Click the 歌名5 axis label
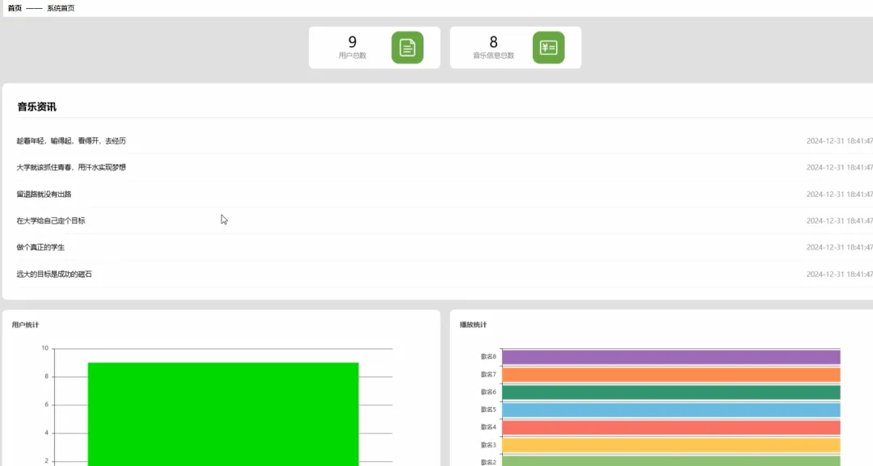873x466 pixels. pos(488,409)
